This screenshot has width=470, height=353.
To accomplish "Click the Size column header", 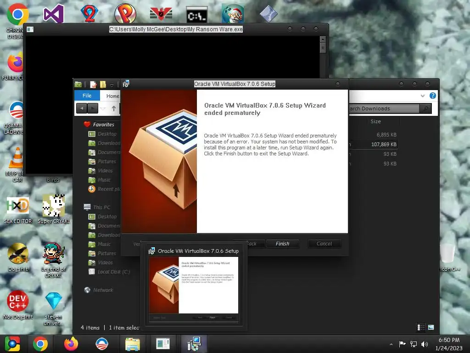I will click(x=375, y=121).
